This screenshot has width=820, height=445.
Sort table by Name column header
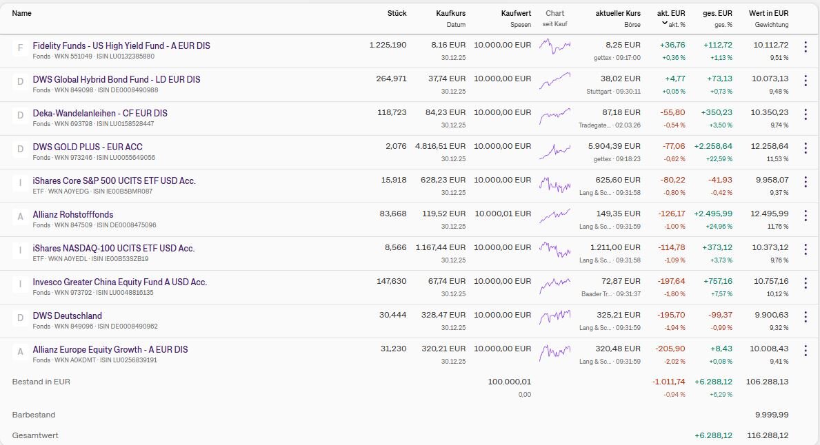click(x=22, y=13)
